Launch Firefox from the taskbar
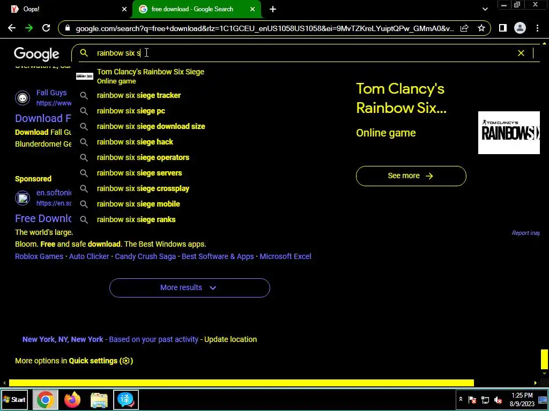Viewport: 549px width, 411px height. [x=72, y=400]
